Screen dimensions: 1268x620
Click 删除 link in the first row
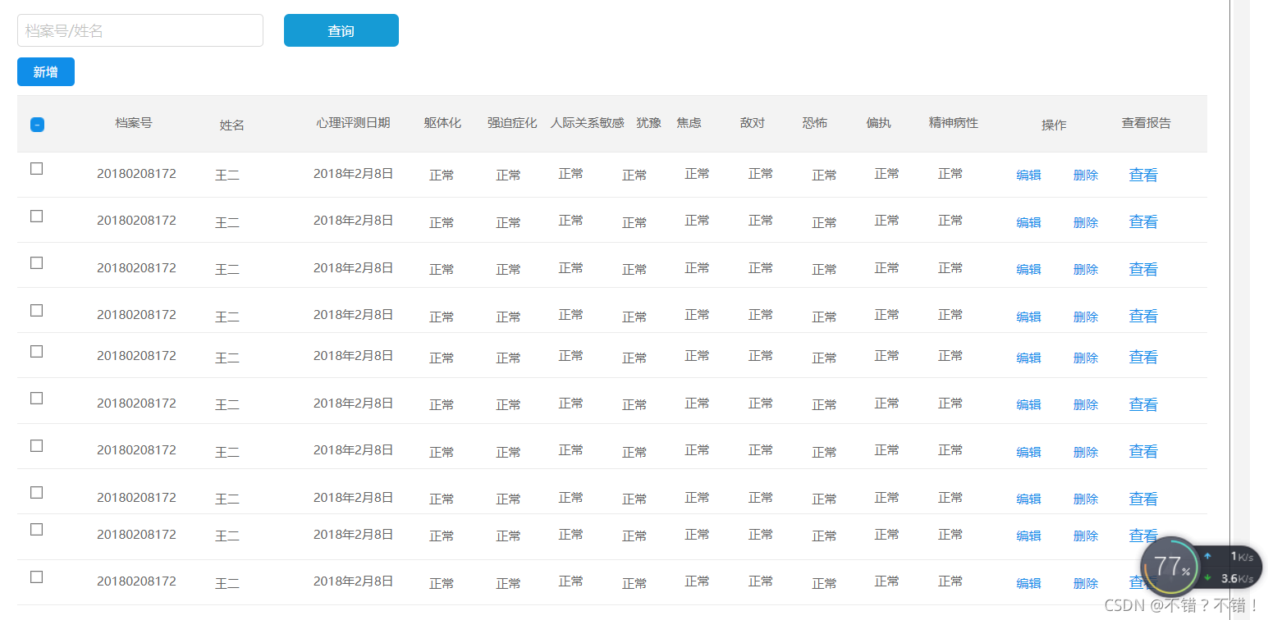coord(1086,175)
